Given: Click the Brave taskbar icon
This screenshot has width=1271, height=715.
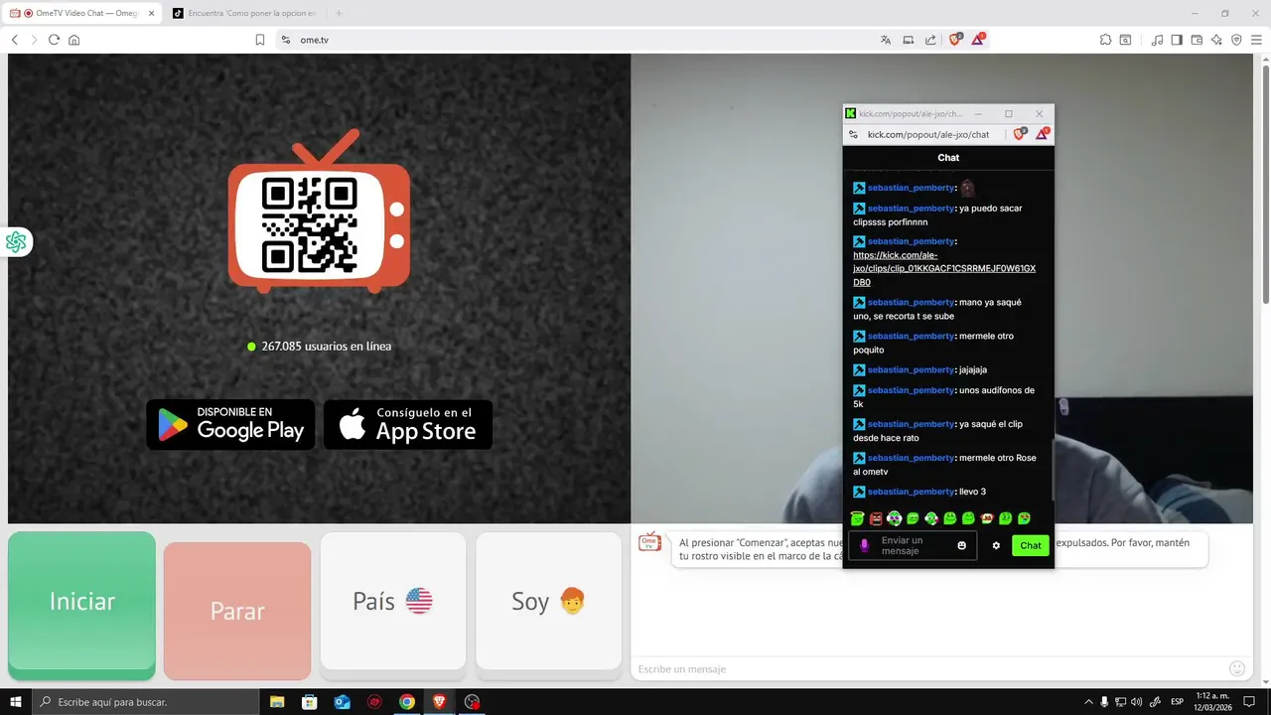Looking at the screenshot, I should pos(440,702).
